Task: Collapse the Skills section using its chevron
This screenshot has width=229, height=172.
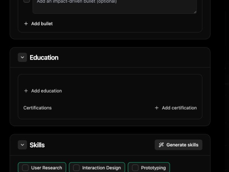Action: 22,145
